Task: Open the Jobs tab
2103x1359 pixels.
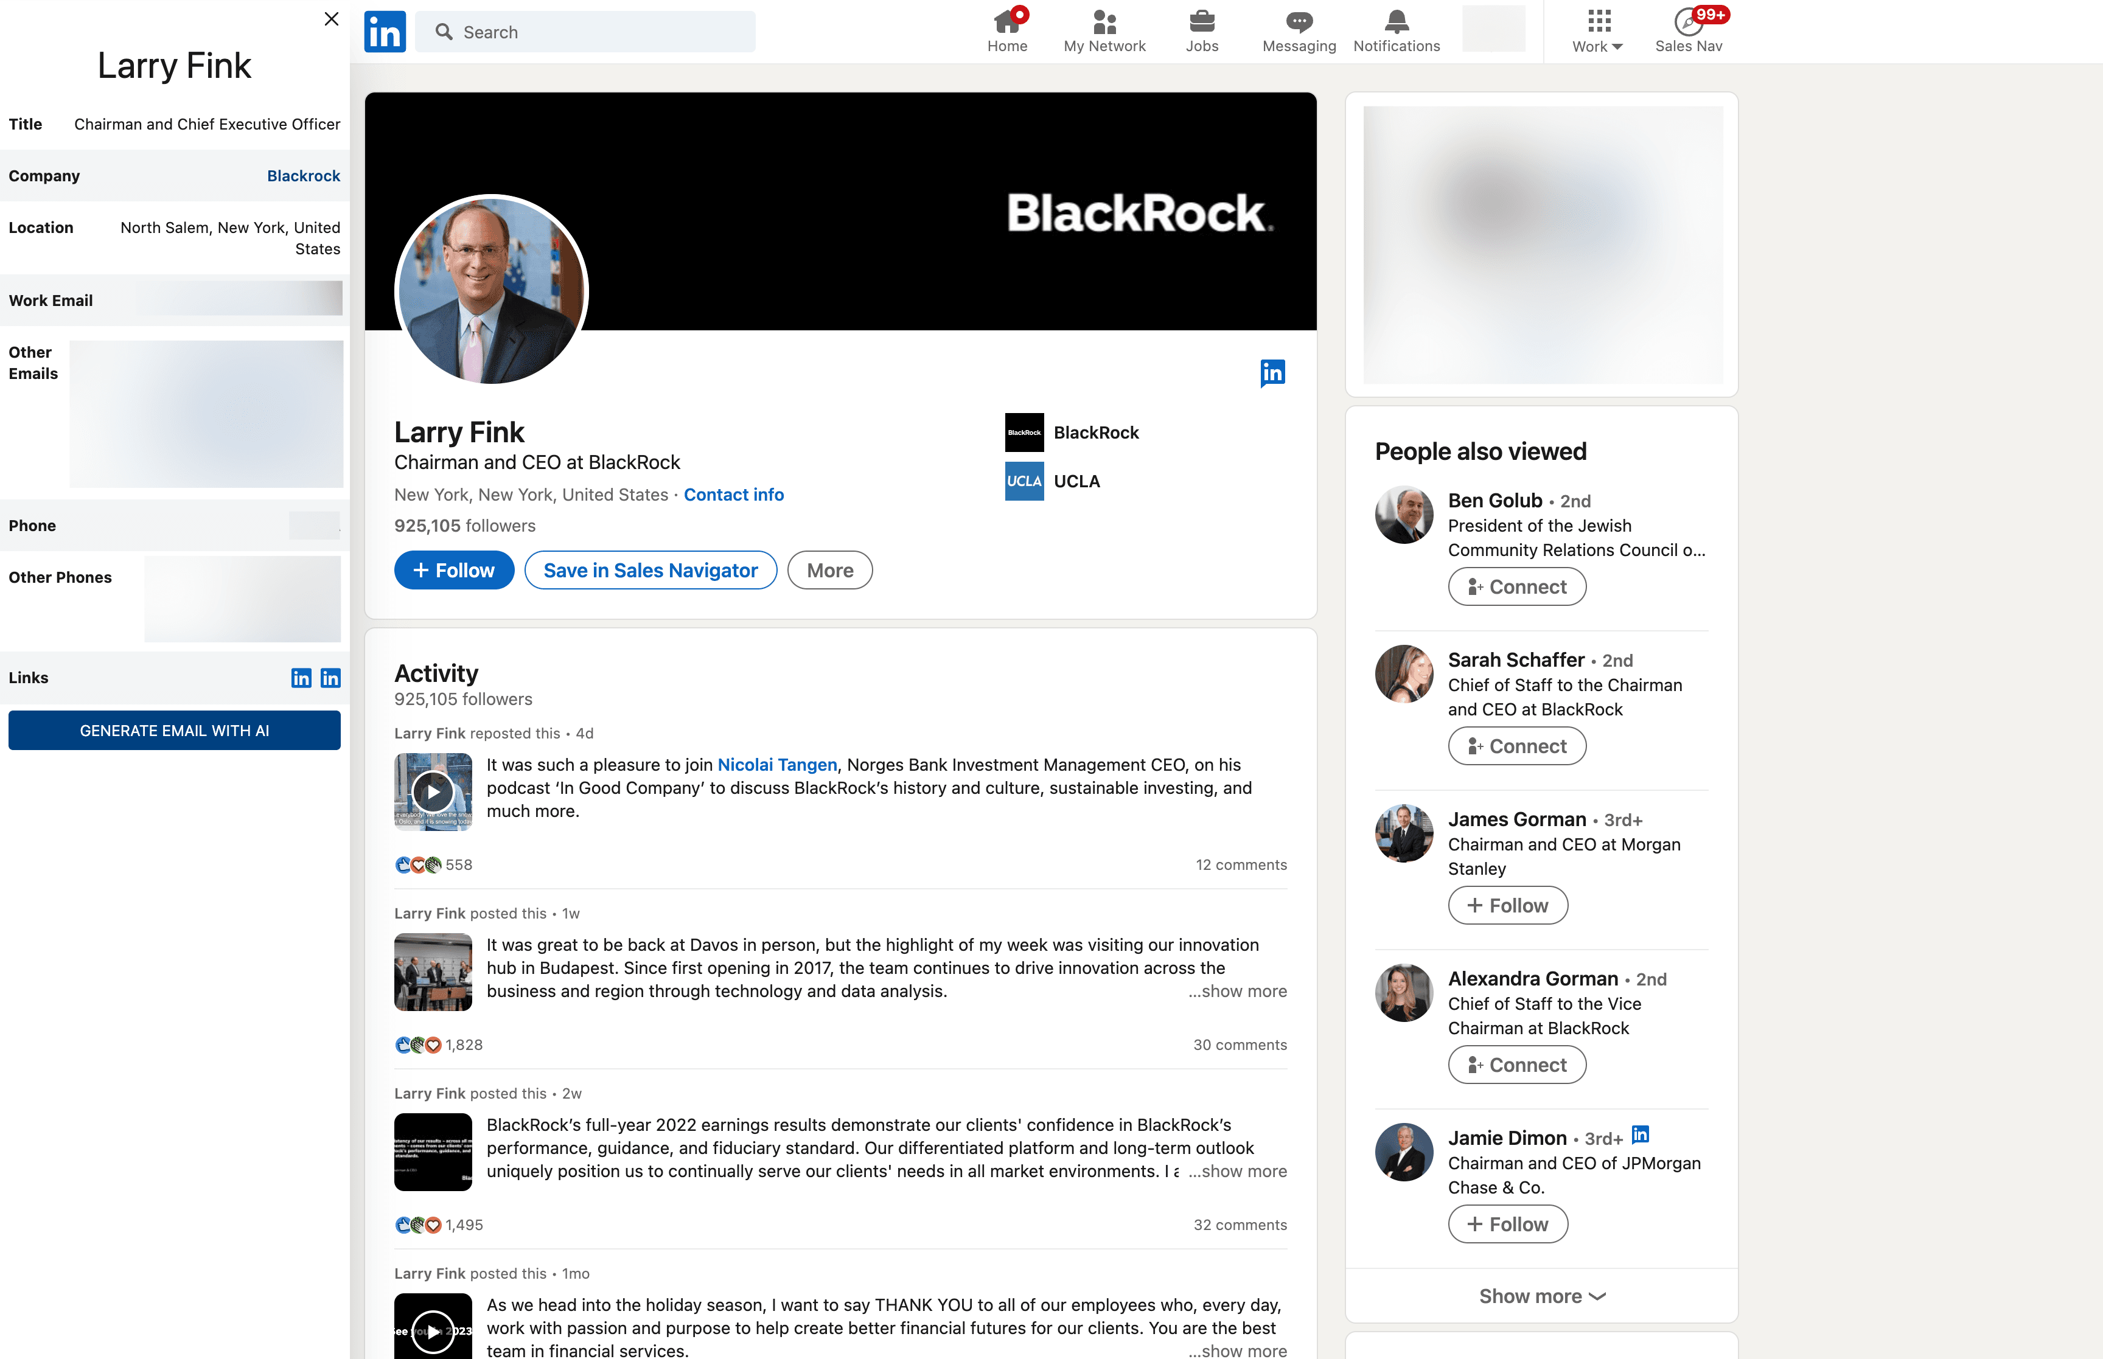Action: pyautogui.click(x=1201, y=32)
